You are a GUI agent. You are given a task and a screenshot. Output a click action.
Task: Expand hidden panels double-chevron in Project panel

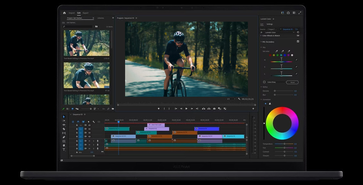[113, 18]
